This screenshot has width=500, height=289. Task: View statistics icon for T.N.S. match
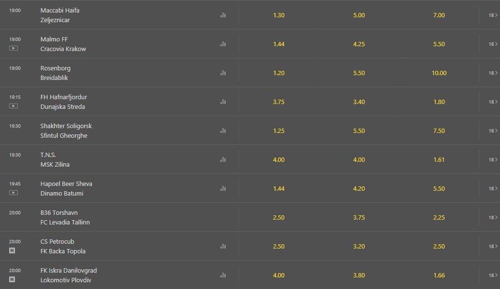point(223,160)
